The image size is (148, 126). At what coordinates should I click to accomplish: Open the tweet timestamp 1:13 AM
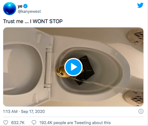(10, 112)
